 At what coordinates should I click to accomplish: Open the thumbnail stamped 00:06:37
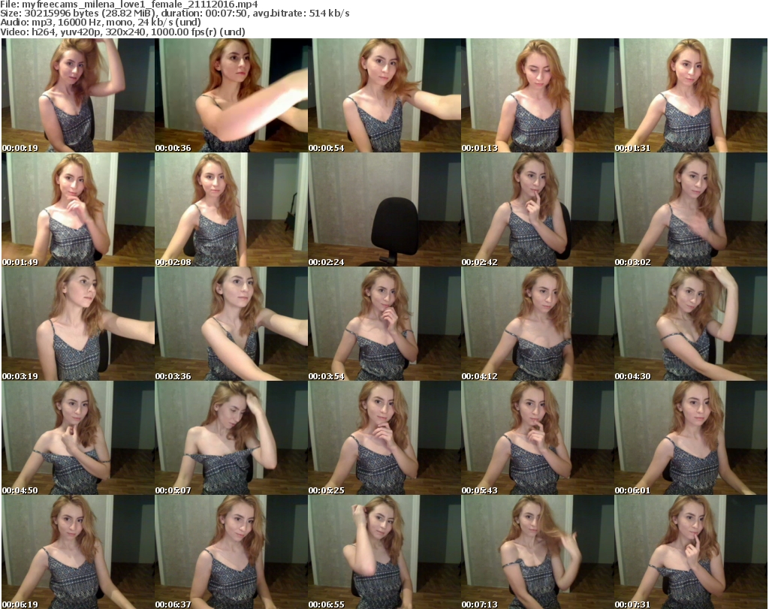click(x=231, y=552)
